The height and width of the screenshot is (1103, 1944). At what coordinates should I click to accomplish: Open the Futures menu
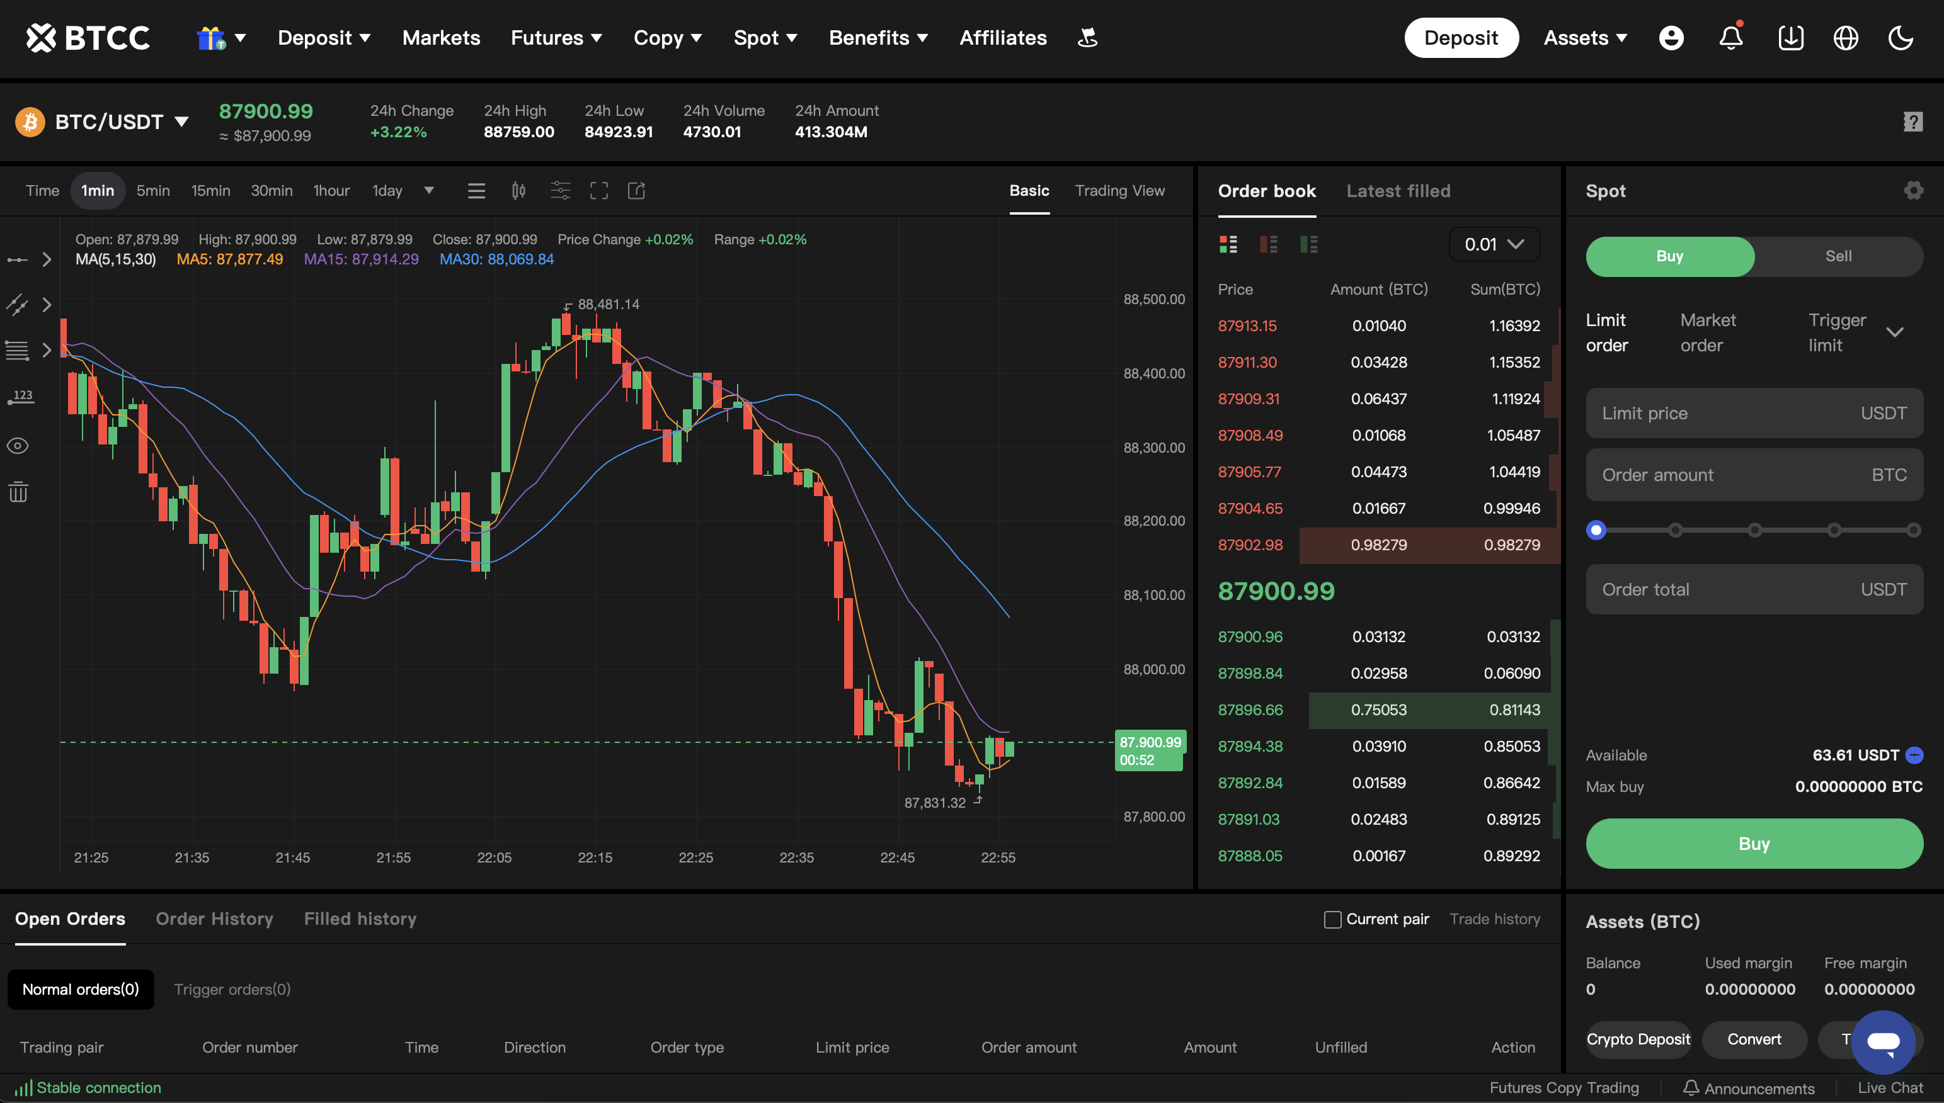coord(556,37)
